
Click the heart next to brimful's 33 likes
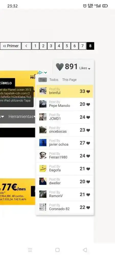click(88, 92)
